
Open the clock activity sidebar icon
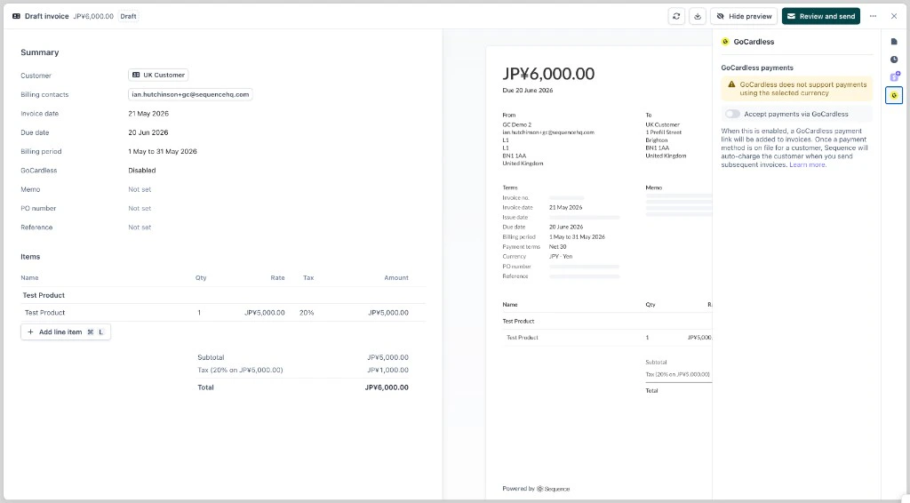[x=894, y=60]
